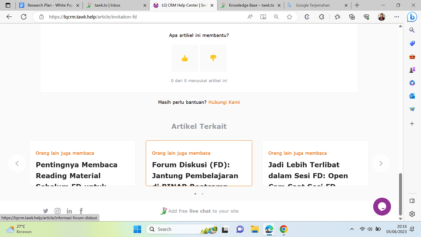
Task: Follow the Hubungi Kami link
Action: [224, 102]
